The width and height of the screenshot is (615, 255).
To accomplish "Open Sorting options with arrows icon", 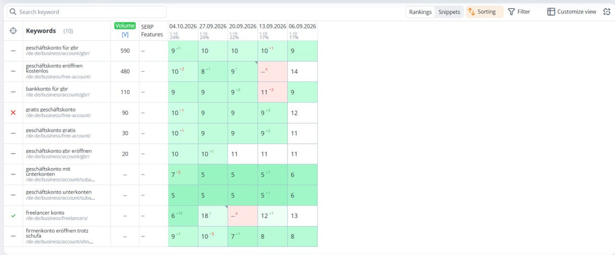I will click(x=471, y=12).
